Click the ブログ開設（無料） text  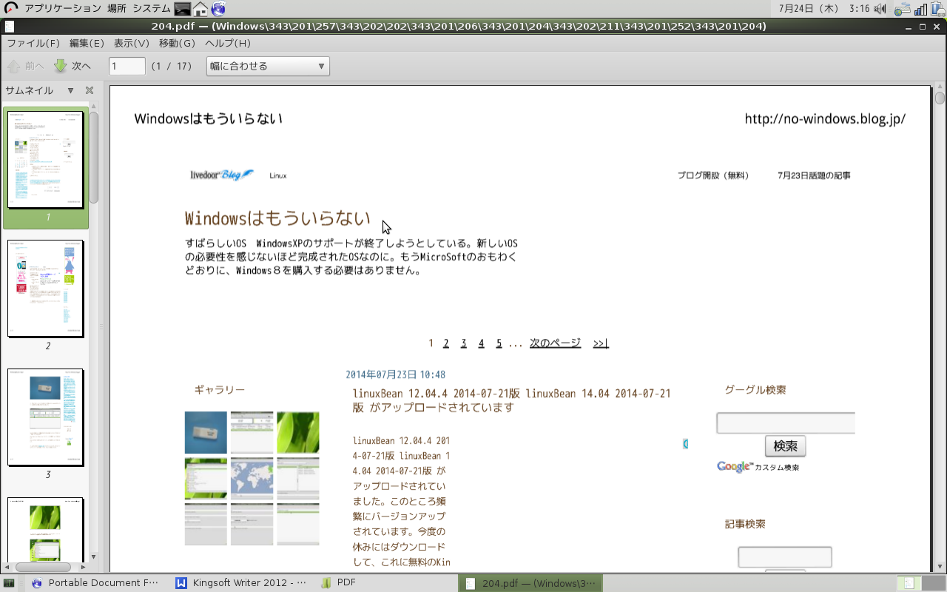click(x=713, y=175)
